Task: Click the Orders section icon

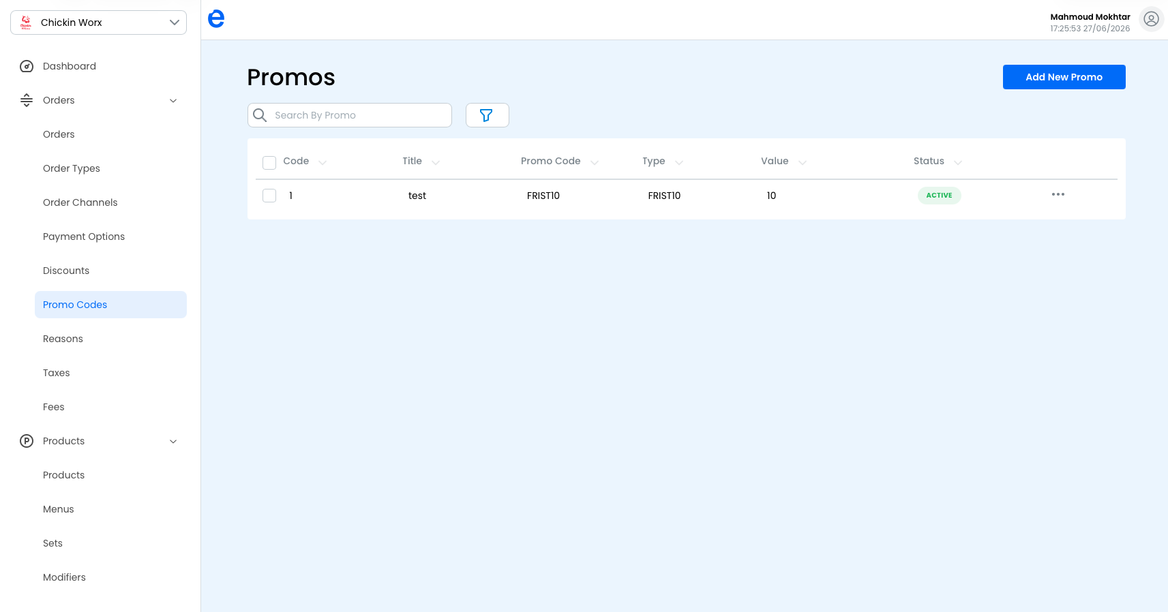Action: click(x=27, y=100)
